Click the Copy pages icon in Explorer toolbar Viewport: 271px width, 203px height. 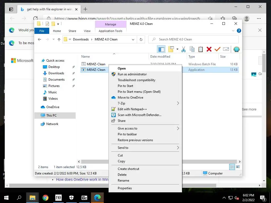point(192,49)
